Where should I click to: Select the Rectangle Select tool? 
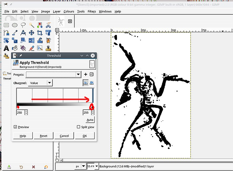pyautogui.click(x=6, y=25)
